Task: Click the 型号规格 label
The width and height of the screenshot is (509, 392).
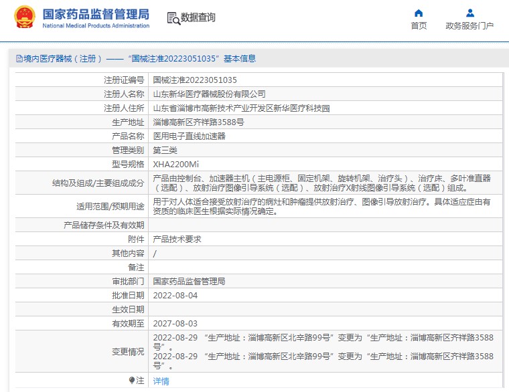Action: tap(128, 165)
